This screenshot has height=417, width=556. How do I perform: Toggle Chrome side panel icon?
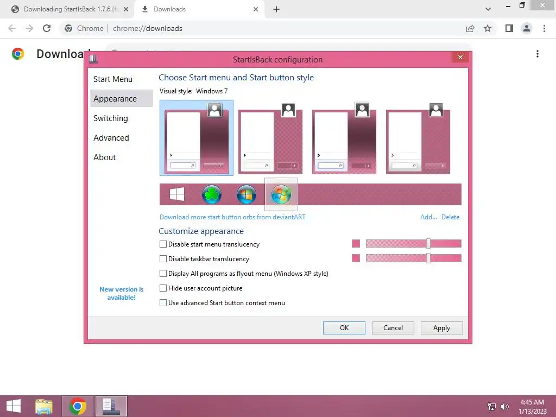coord(509,28)
